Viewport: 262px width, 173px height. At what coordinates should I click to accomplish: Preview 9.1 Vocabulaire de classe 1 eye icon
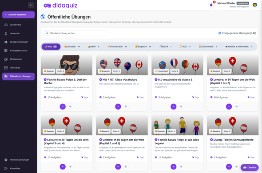[x=181, y=106]
